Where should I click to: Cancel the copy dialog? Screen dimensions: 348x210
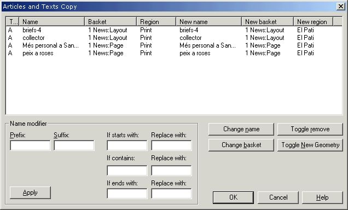tap(278, 197)
